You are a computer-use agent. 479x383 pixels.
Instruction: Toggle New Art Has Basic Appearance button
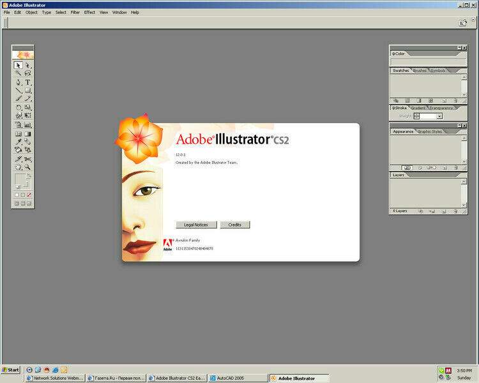(x=407, y=168)
